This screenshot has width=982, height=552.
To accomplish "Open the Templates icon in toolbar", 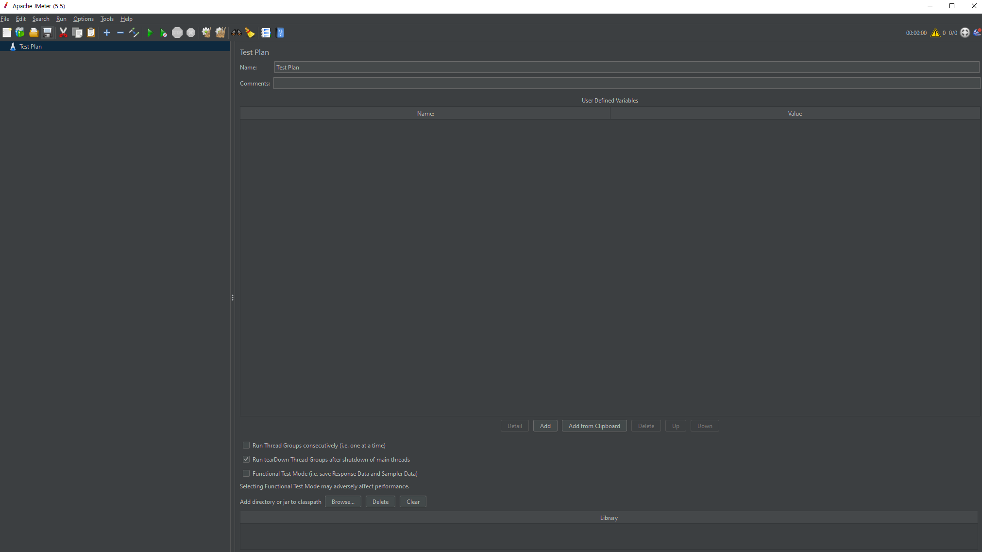I will [20, 33].
